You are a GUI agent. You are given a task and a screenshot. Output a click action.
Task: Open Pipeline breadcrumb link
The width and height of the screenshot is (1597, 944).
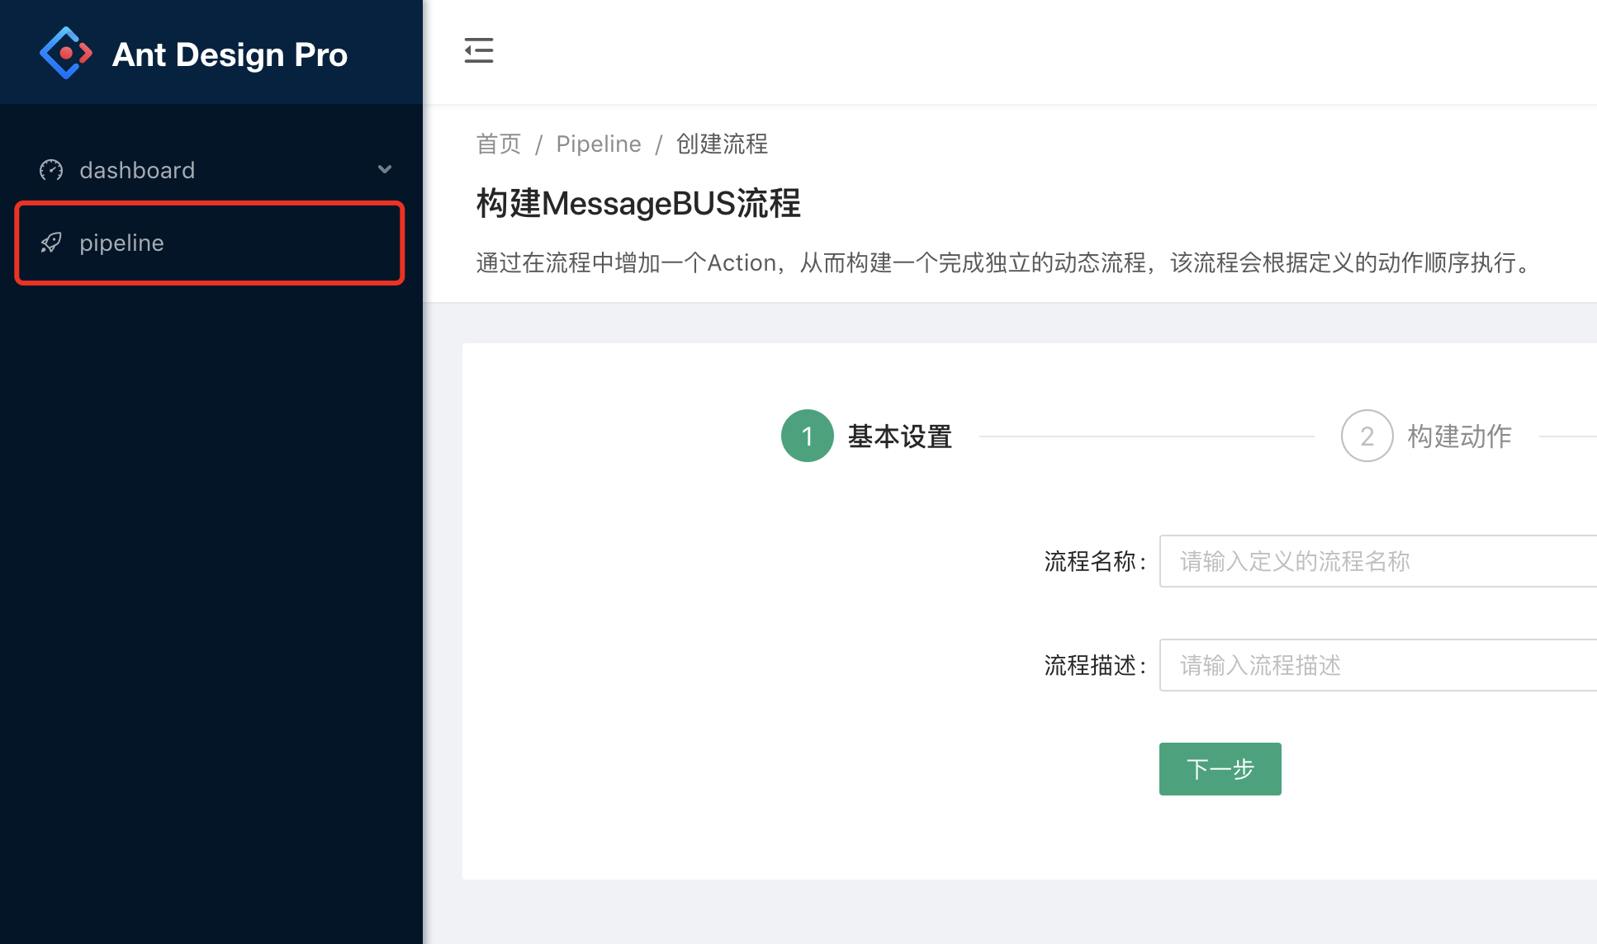tap(598, 144)
